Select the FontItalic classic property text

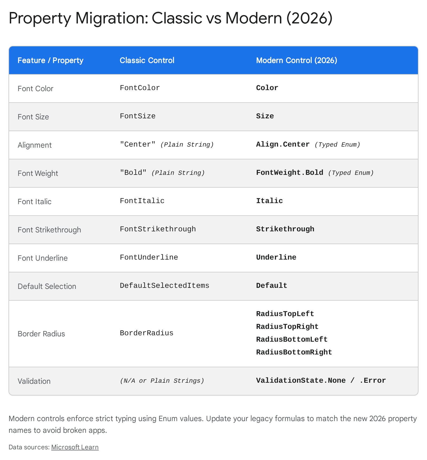[x=142, y=201]
